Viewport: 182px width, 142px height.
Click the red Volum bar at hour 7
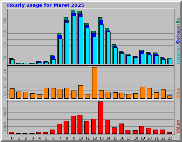coord(59,129)
